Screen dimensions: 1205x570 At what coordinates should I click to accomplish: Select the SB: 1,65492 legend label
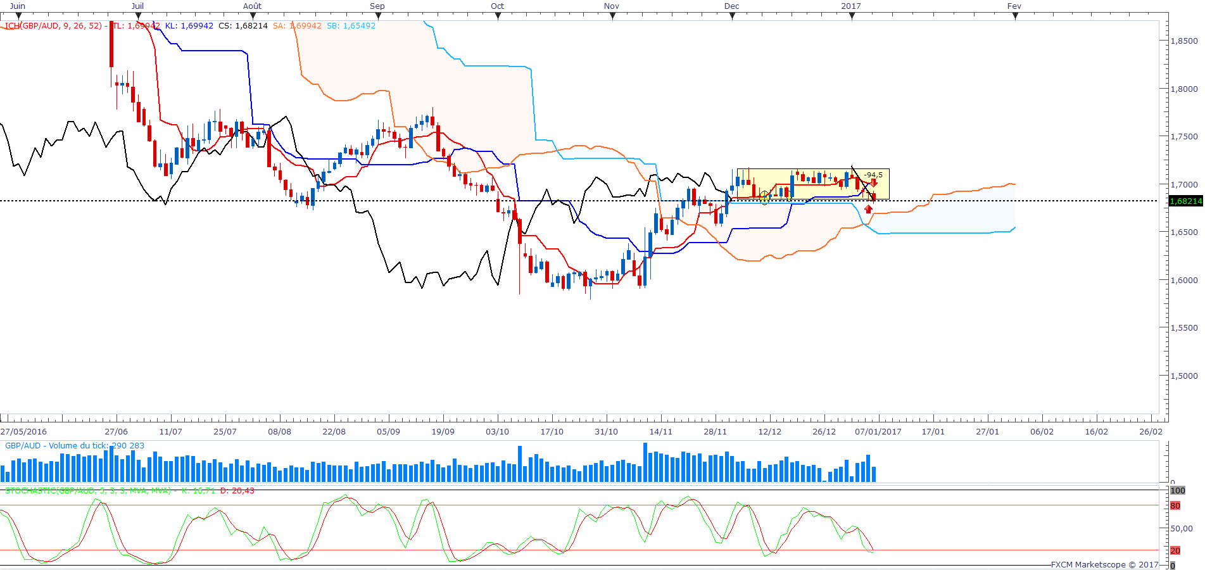(351, 26)
